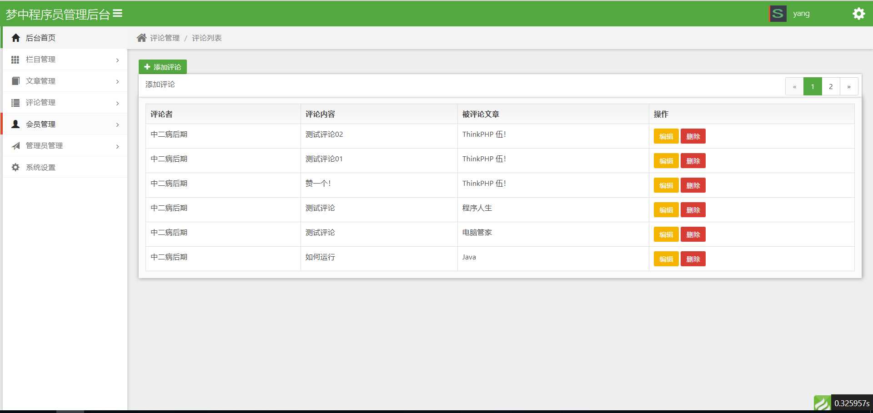873x413 pixels.
Task: Delete the 如何运行 comment
Action: coord(693,259)
